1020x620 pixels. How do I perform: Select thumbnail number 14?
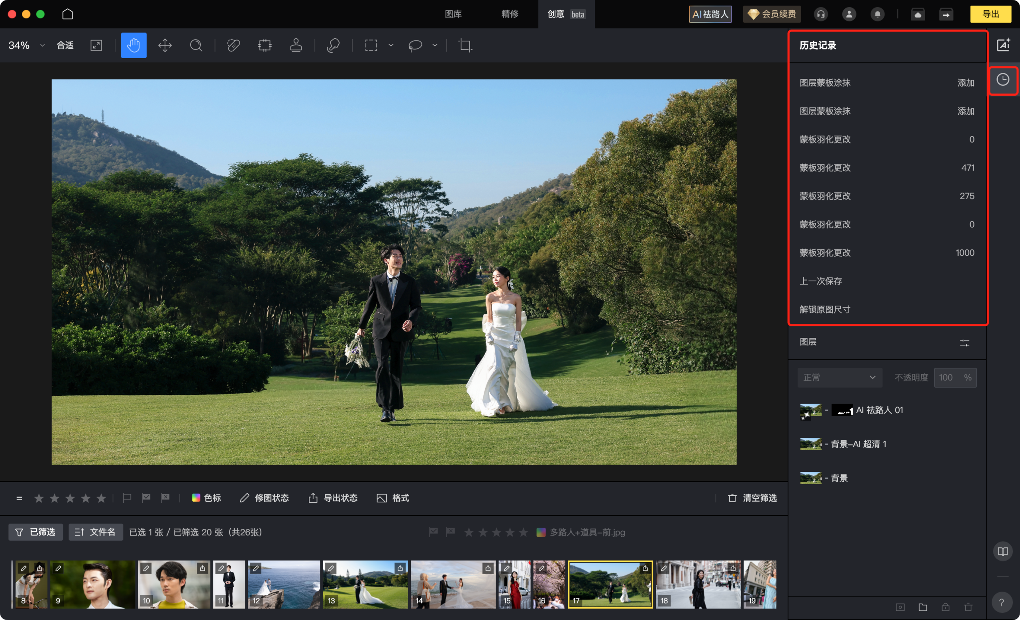(453, 584)
